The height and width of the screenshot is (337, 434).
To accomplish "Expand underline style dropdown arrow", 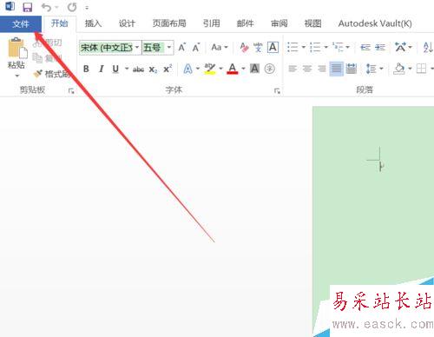I will tap(127, 69).
